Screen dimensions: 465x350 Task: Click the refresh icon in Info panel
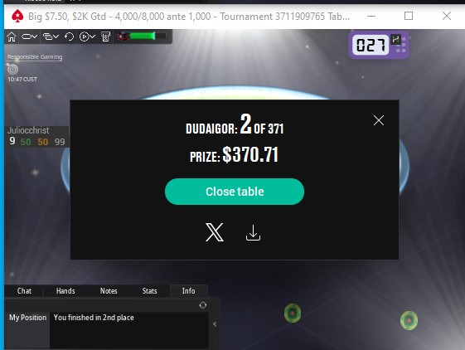[x=203, y=305]
